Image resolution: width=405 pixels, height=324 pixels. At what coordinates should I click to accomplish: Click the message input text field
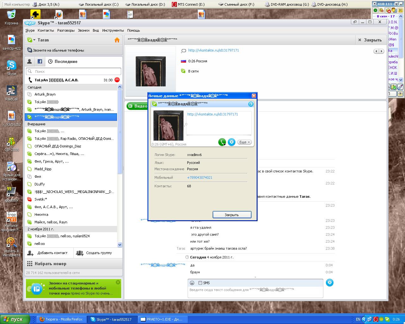tap(255, 292)
